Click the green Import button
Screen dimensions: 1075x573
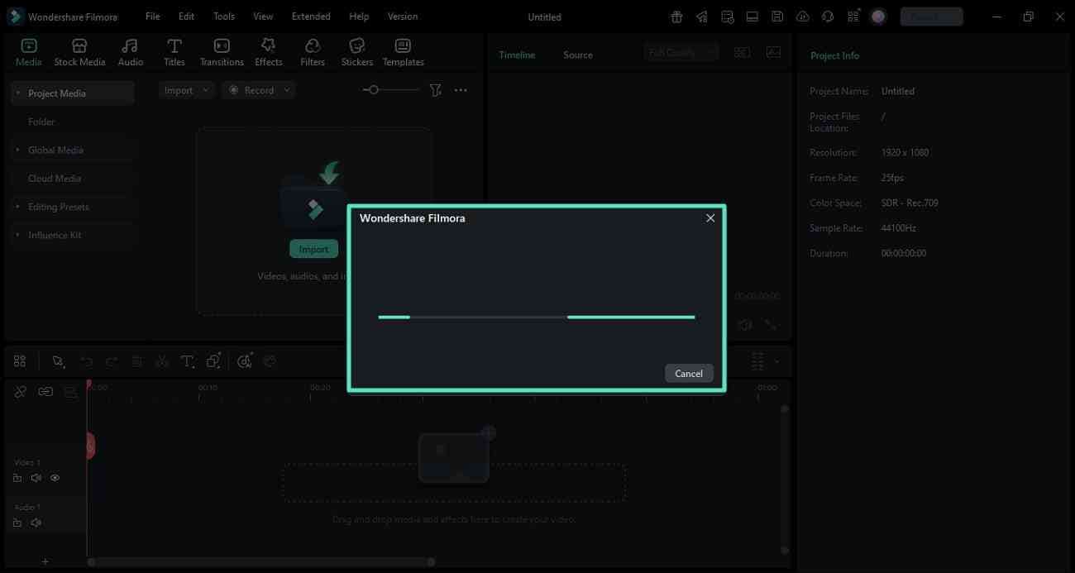[313, 249]
